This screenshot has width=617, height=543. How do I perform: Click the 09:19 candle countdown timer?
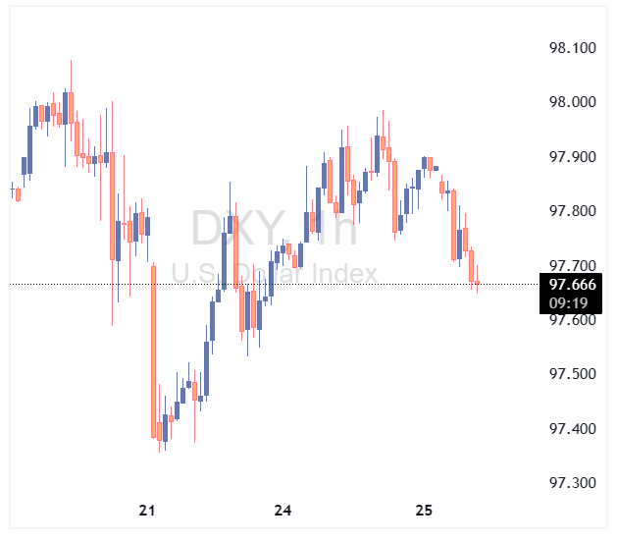coord(570,302)
